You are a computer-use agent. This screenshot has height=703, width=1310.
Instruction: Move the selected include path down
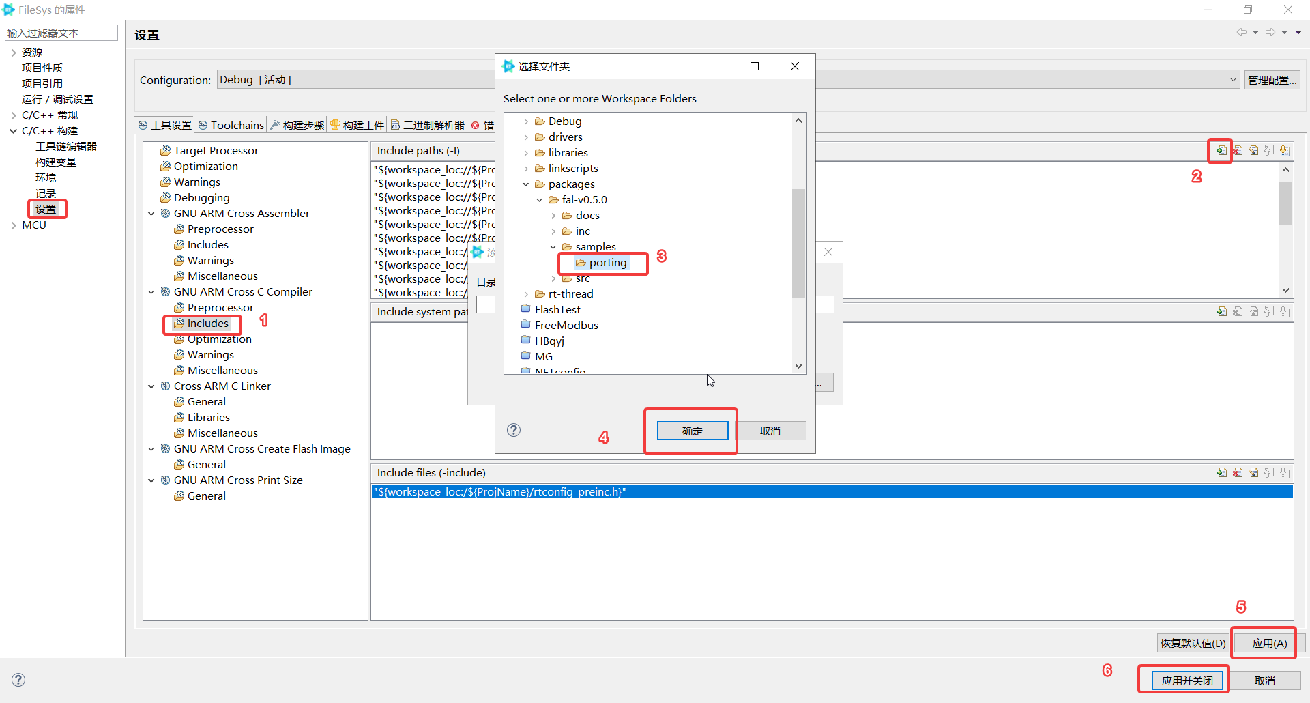[x=1285, y=151]
